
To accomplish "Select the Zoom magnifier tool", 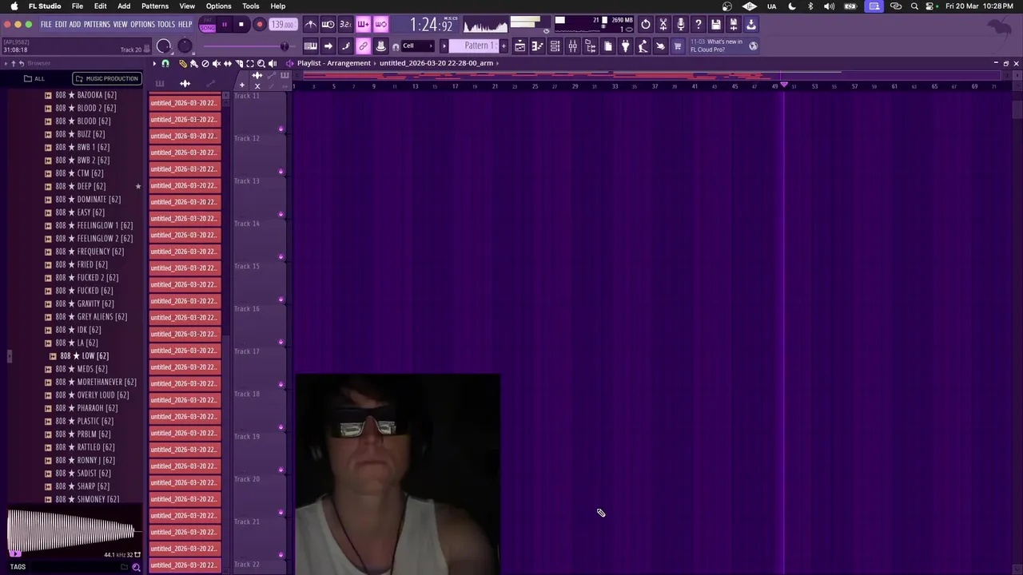I will 261,64.
